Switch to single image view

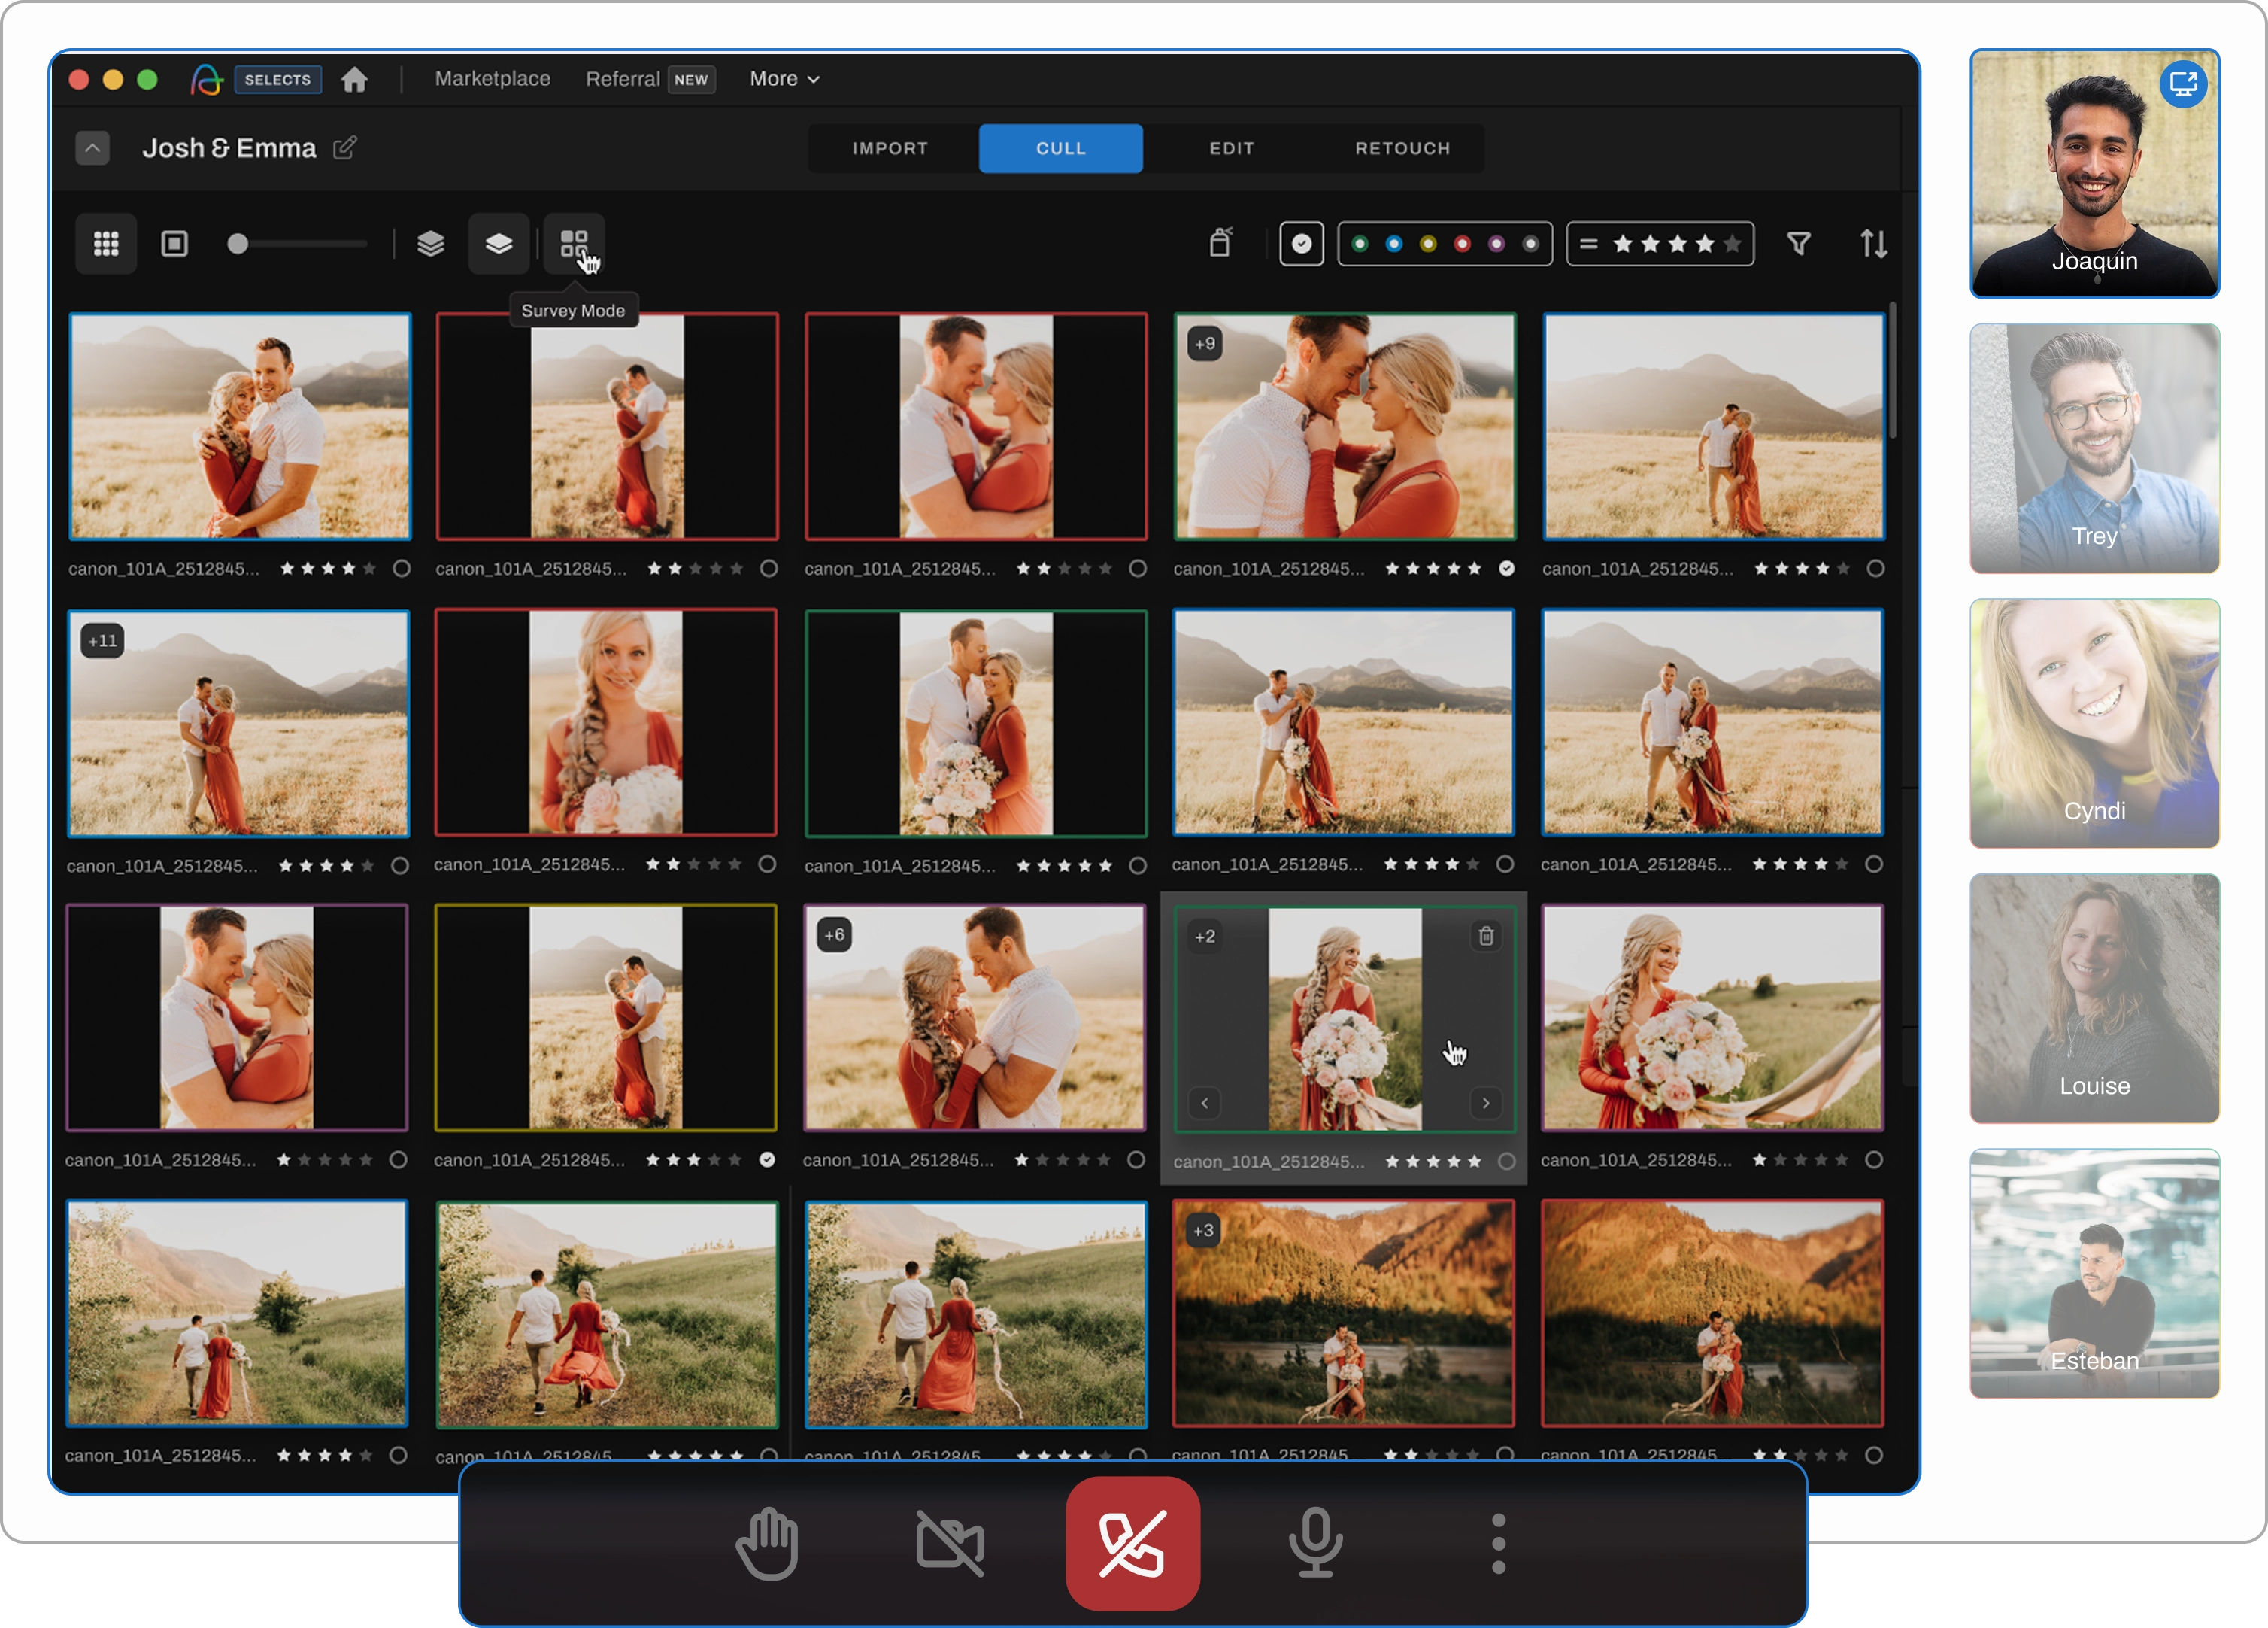click(174, 243)
